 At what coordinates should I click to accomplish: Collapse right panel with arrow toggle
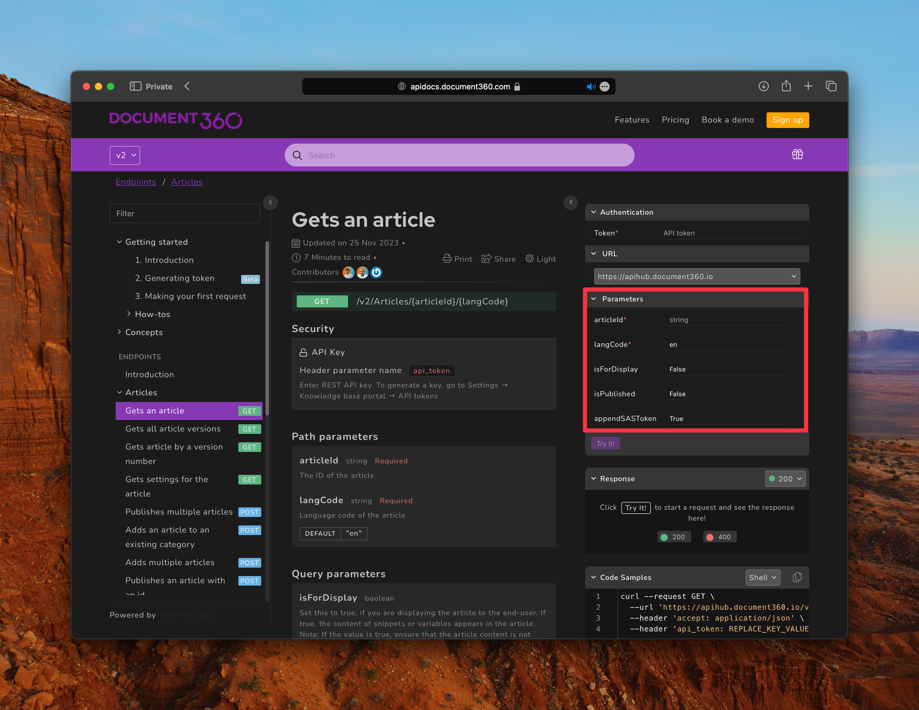pos(570,202)
